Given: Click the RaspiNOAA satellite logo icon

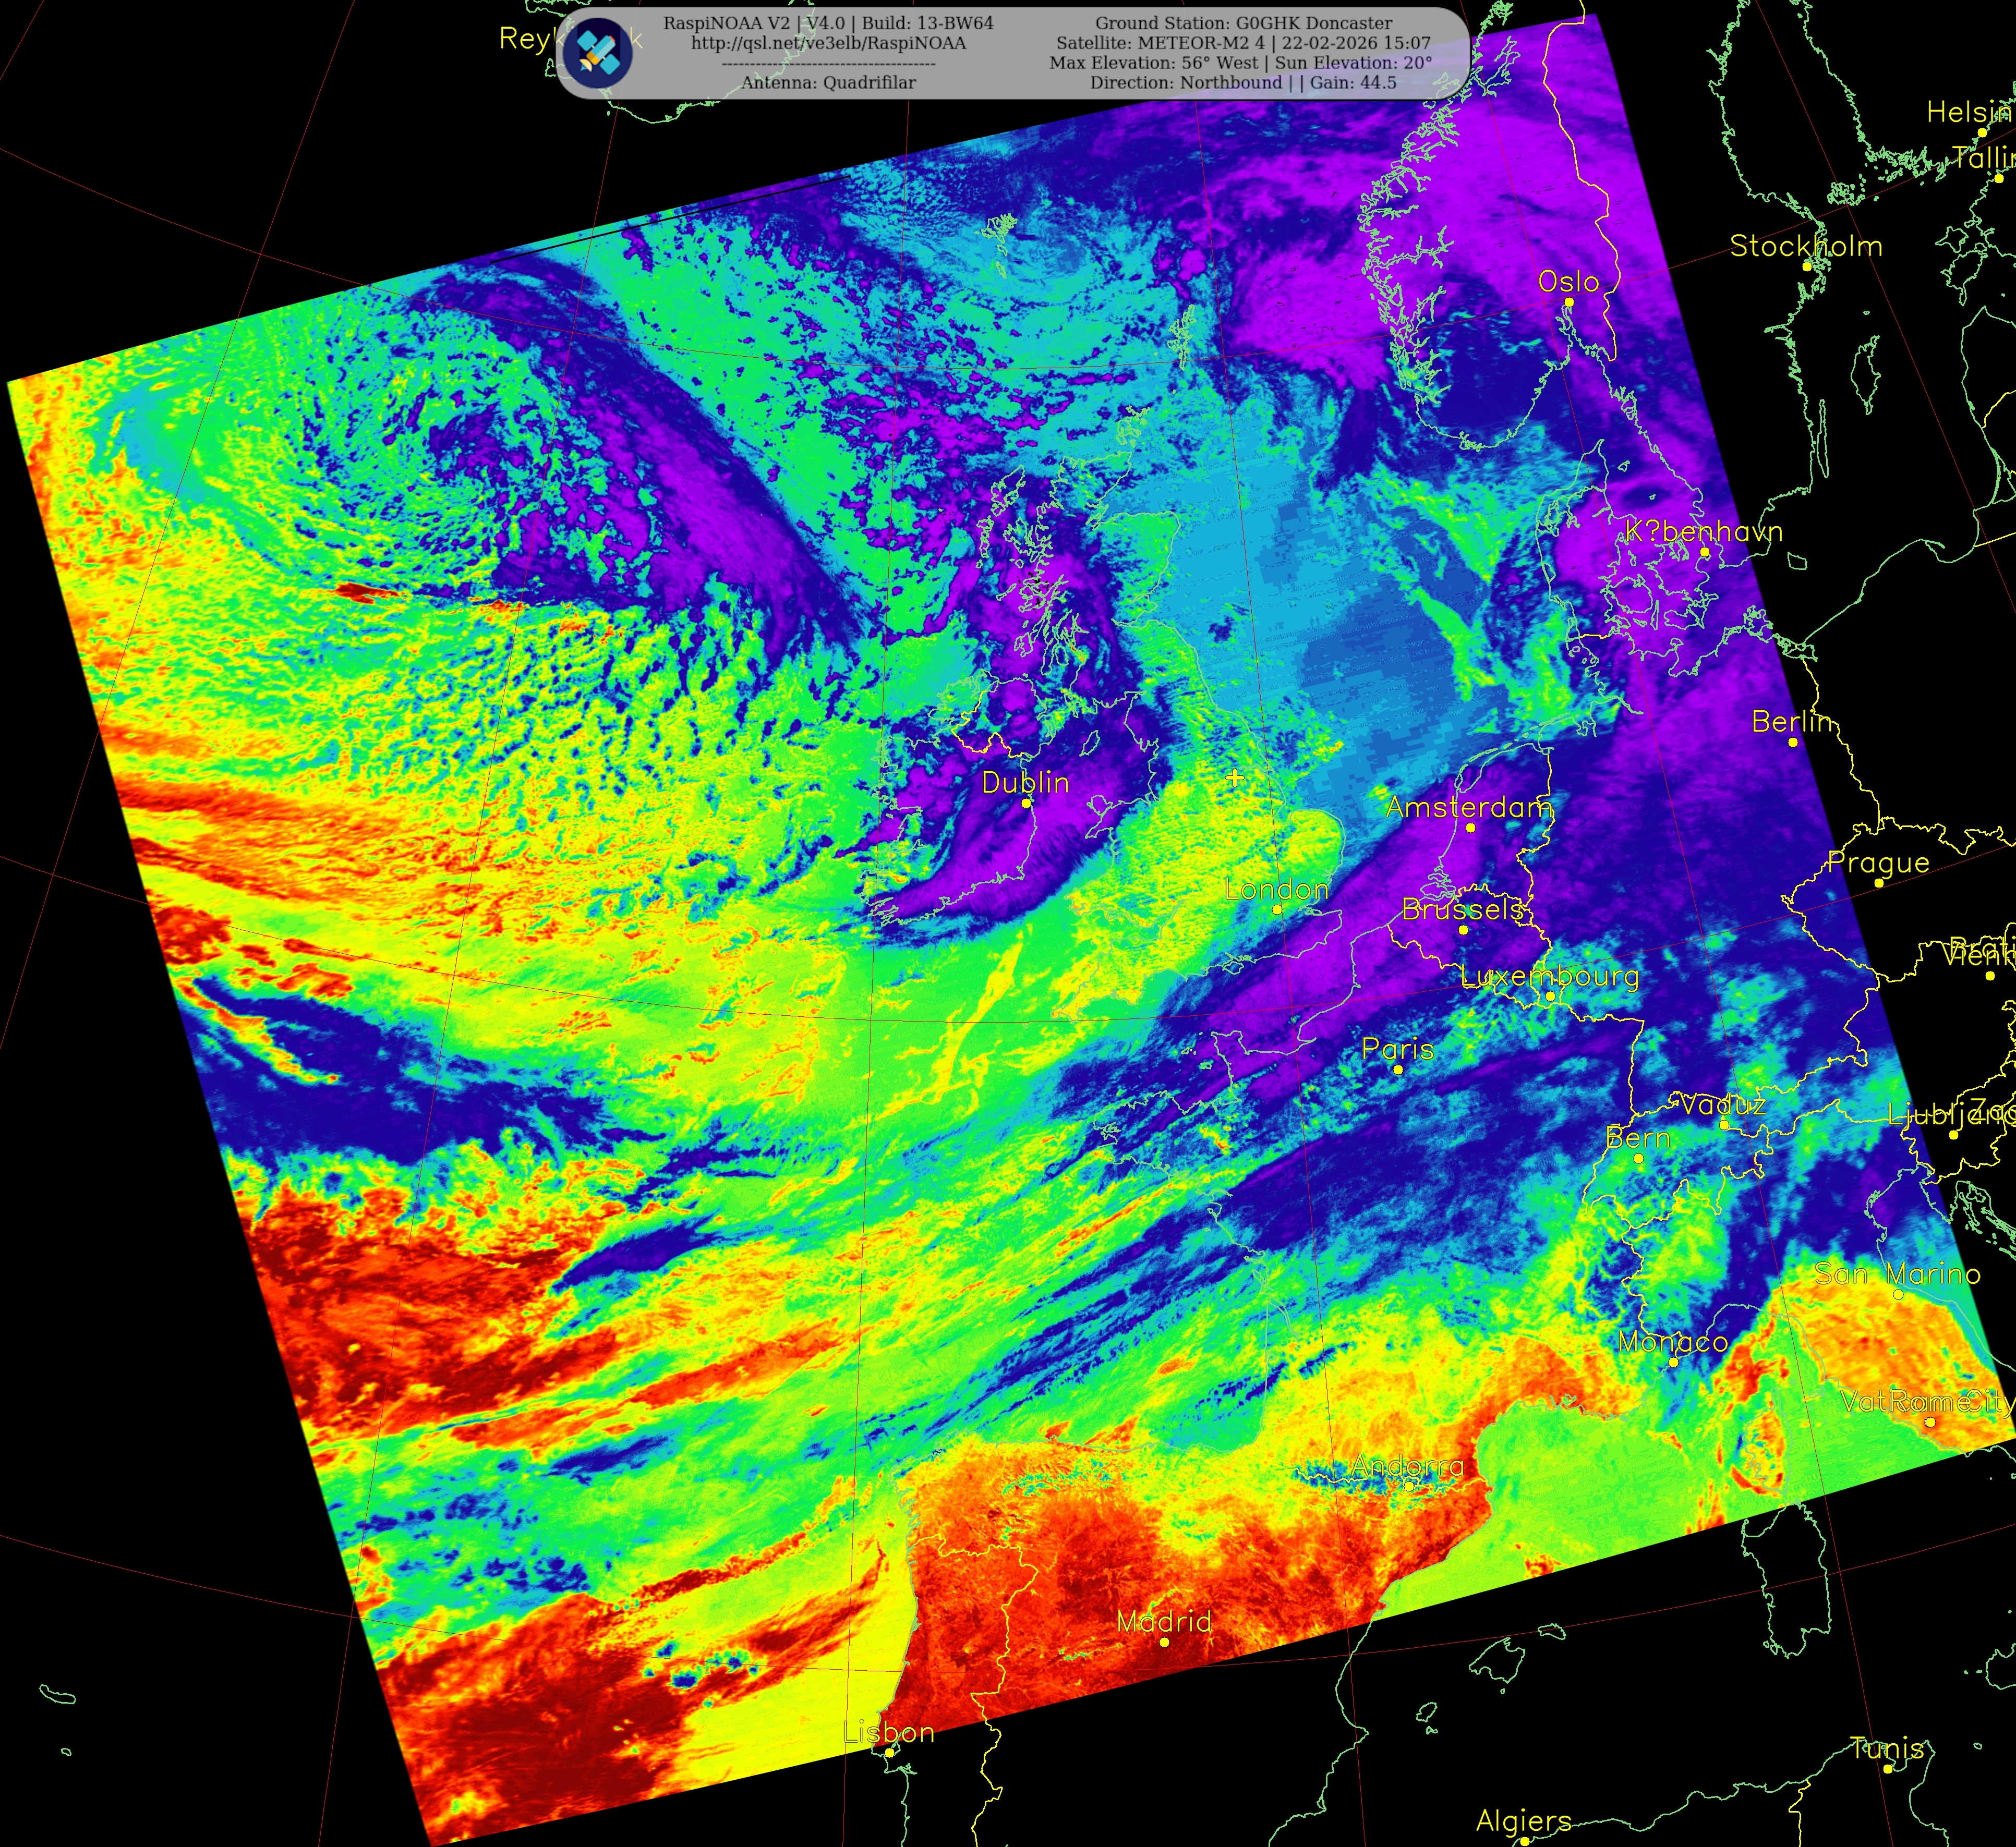Looking at the screenshot, I should point(597,52).
